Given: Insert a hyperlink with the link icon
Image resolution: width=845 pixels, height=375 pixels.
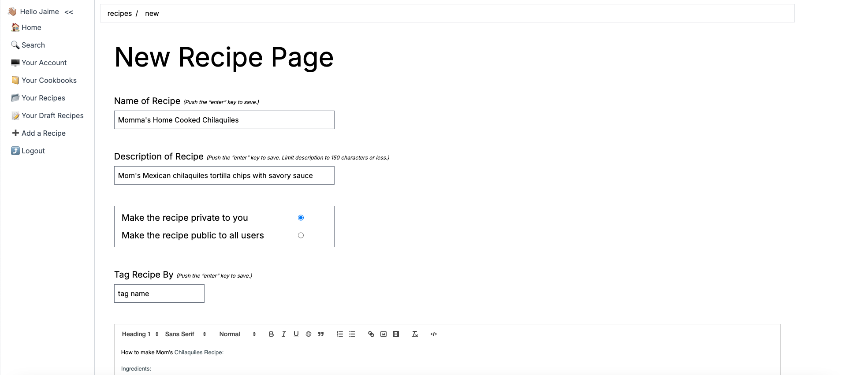Looking at the screenshot, I should tap(371, 334).
